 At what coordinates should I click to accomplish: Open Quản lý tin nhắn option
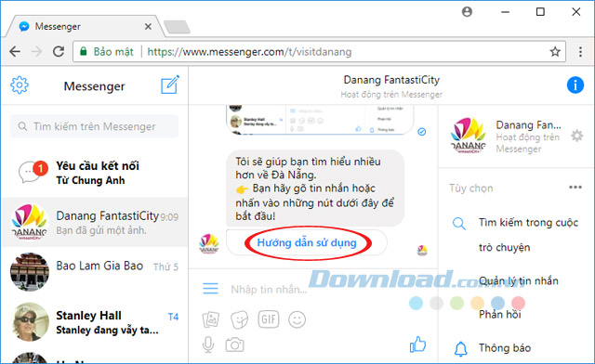(519, 281)
